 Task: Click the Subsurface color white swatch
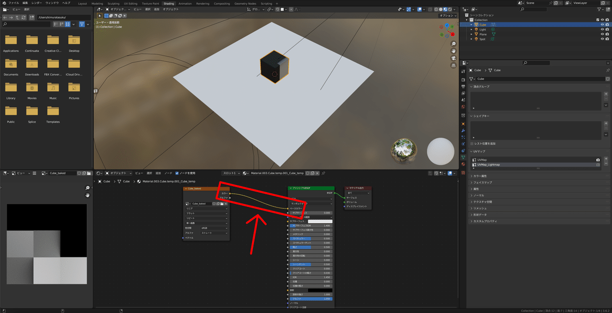tap(319, 221)
